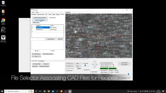The height and width of the screenshot is (93, 166).
Task: Open Chrome from the taskbar
Action: point(44,91)
